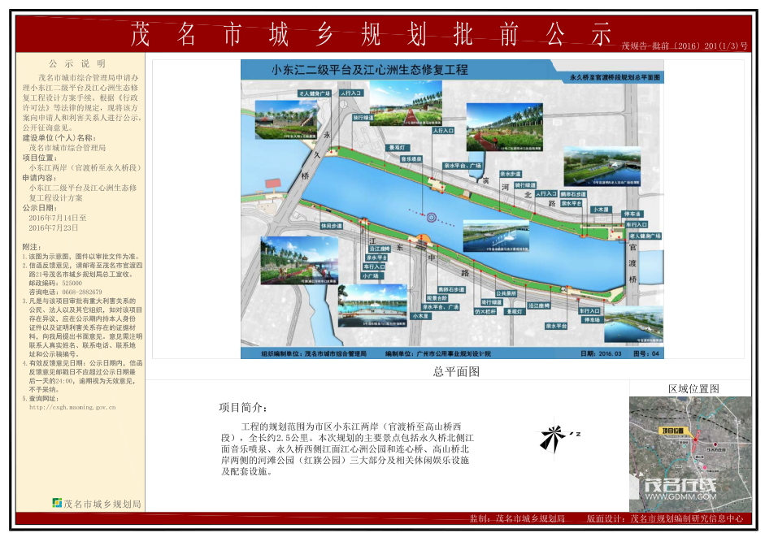Click the circular fountain marker in the river
Image resolution: width=765 pixels, height=537 pixels.
(432, 218)
